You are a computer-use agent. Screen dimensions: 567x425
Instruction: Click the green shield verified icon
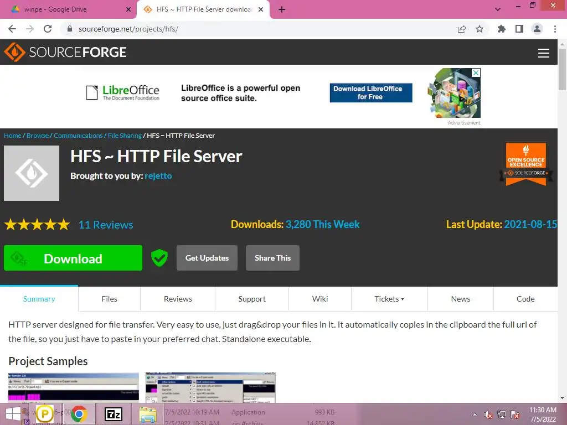coord(159,258)
